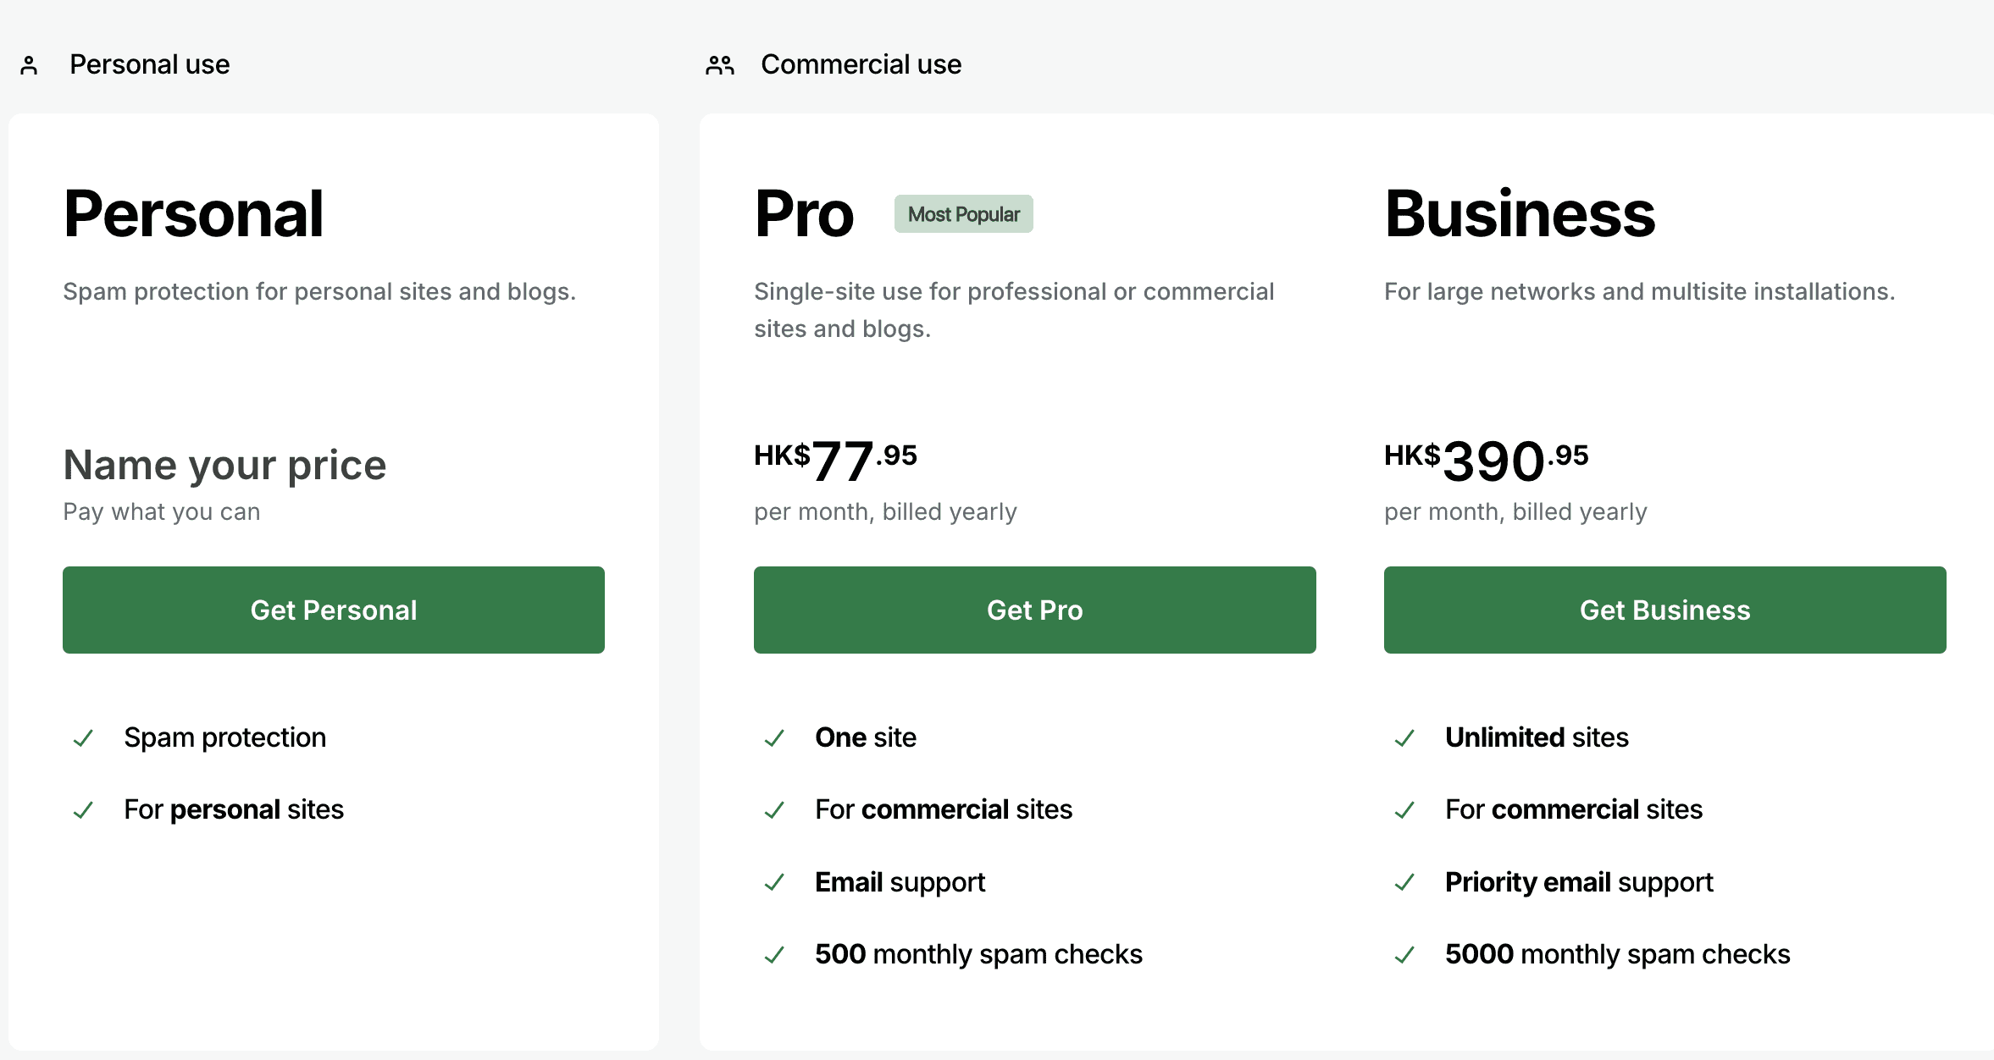Select the Pro plan title
1994x1060 pixels.
[803, 214]
